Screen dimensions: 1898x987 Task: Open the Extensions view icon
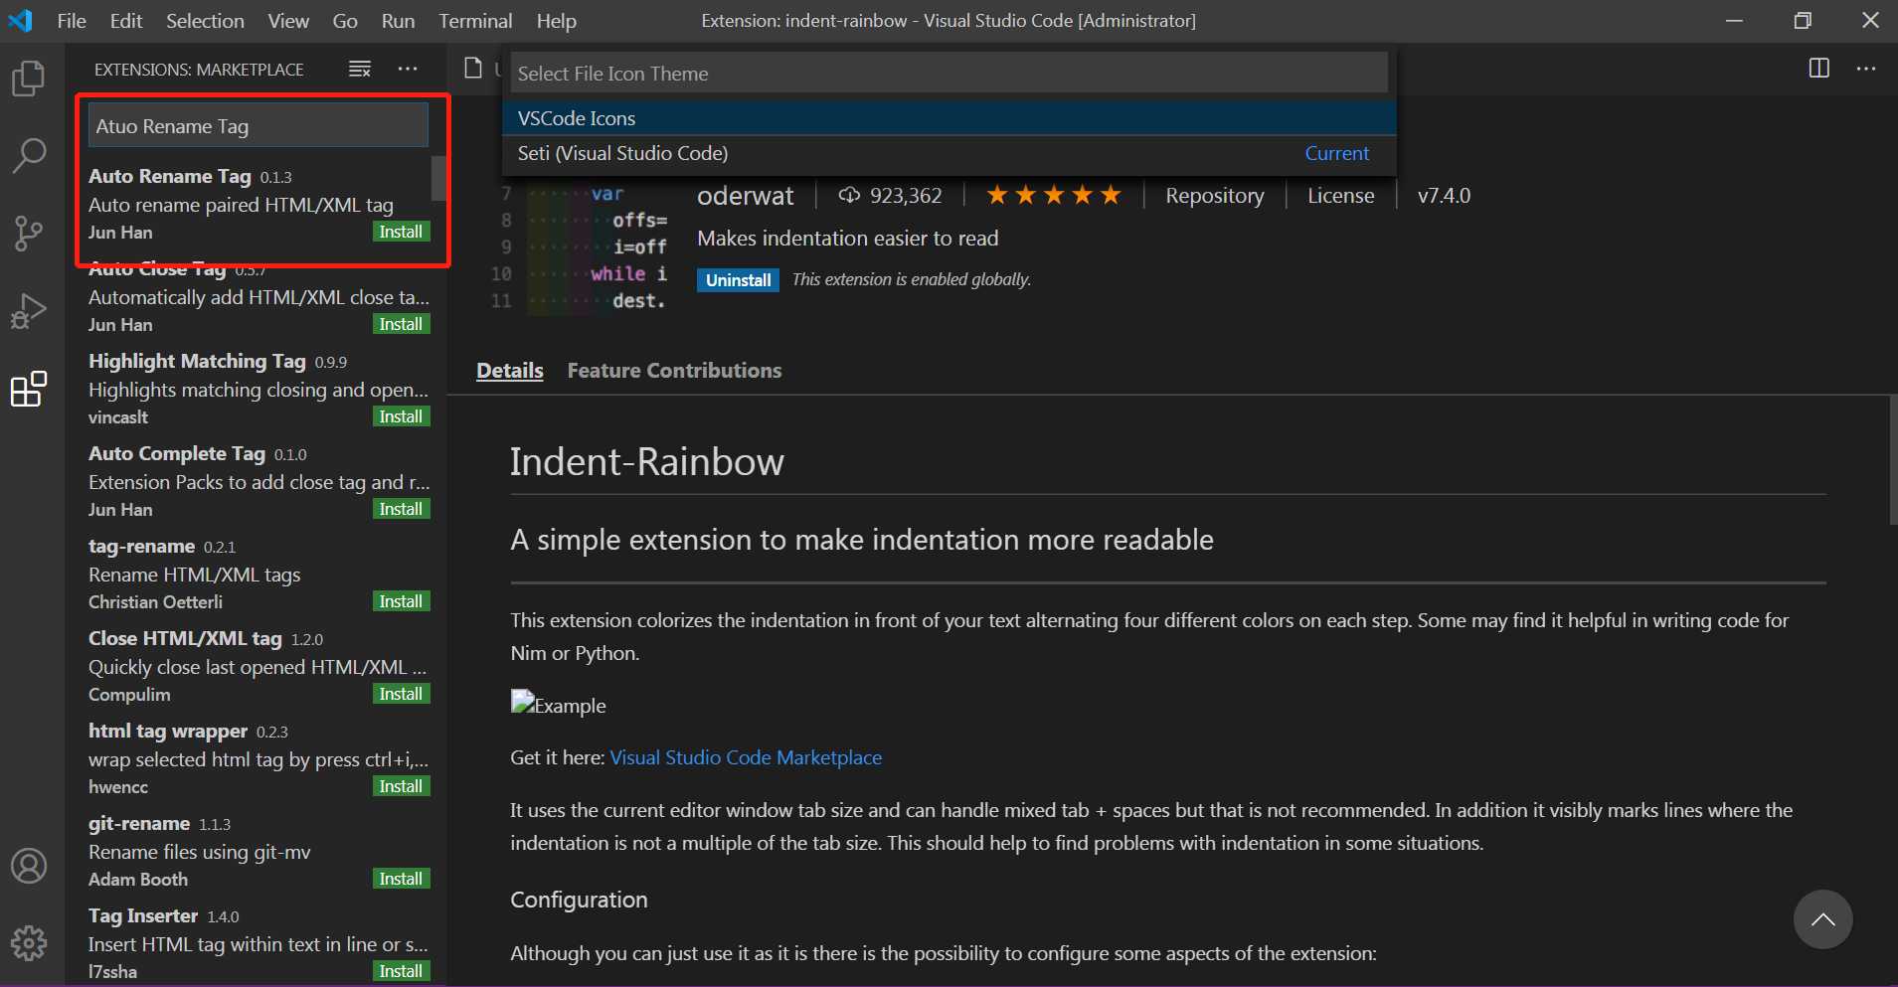pyautogui.click(x=29, y=389)
